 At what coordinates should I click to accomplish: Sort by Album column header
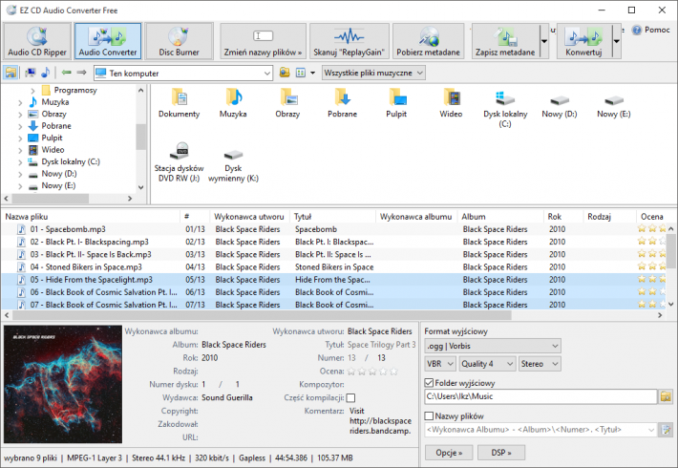[499, 217]
